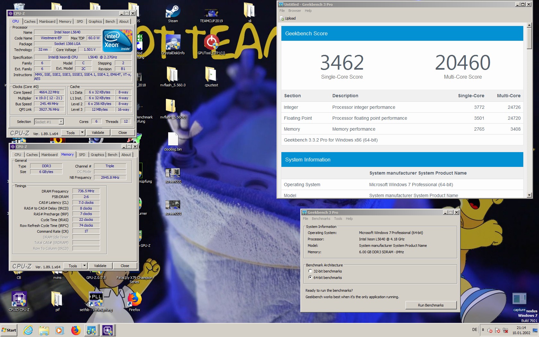Click Tools button in lower CPU-Z window
The image size is (539, 337).
click(x=73, y=266)
